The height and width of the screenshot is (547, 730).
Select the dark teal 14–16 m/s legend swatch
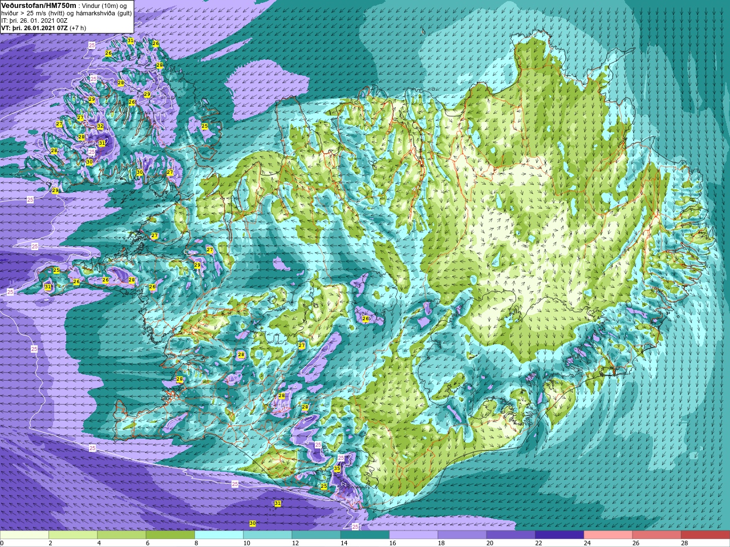click(365, 535)
